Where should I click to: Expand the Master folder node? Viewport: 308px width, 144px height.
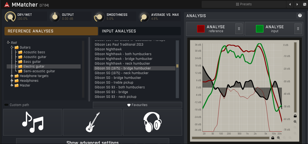12,85
